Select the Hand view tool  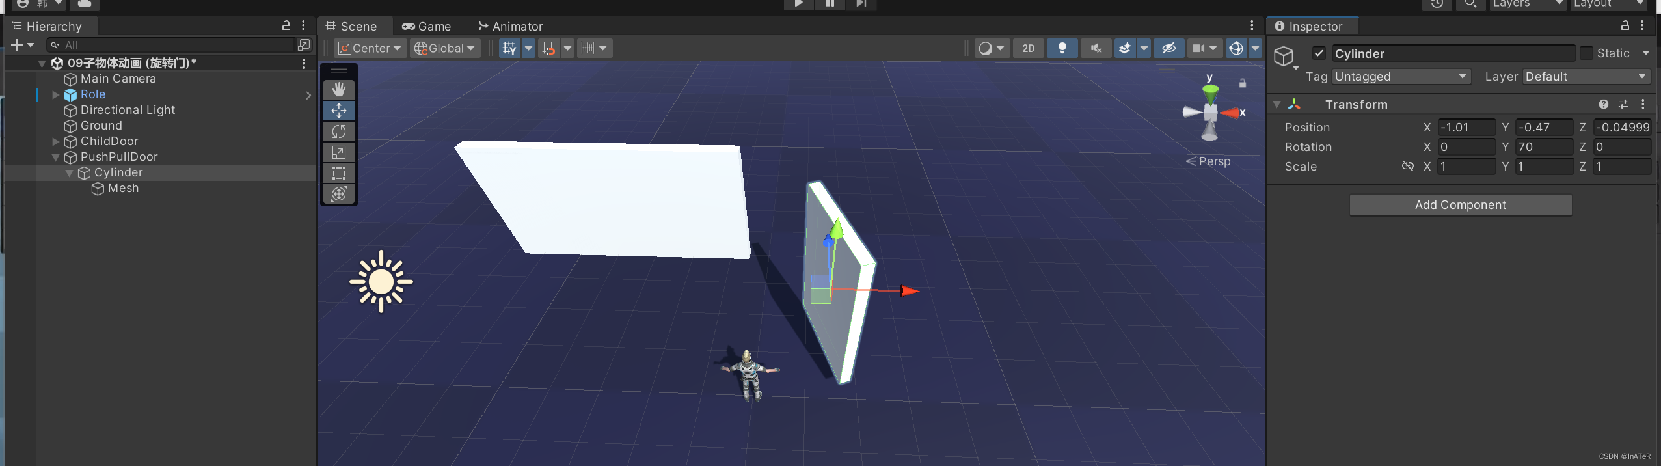tap(339, 89)
